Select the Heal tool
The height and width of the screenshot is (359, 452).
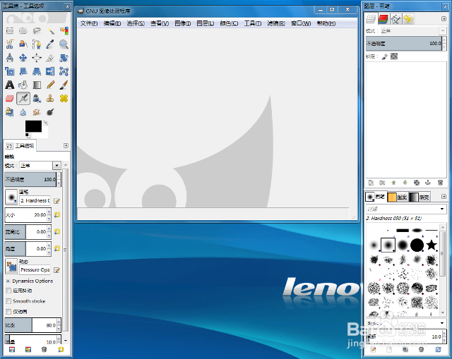click(64, 98)
